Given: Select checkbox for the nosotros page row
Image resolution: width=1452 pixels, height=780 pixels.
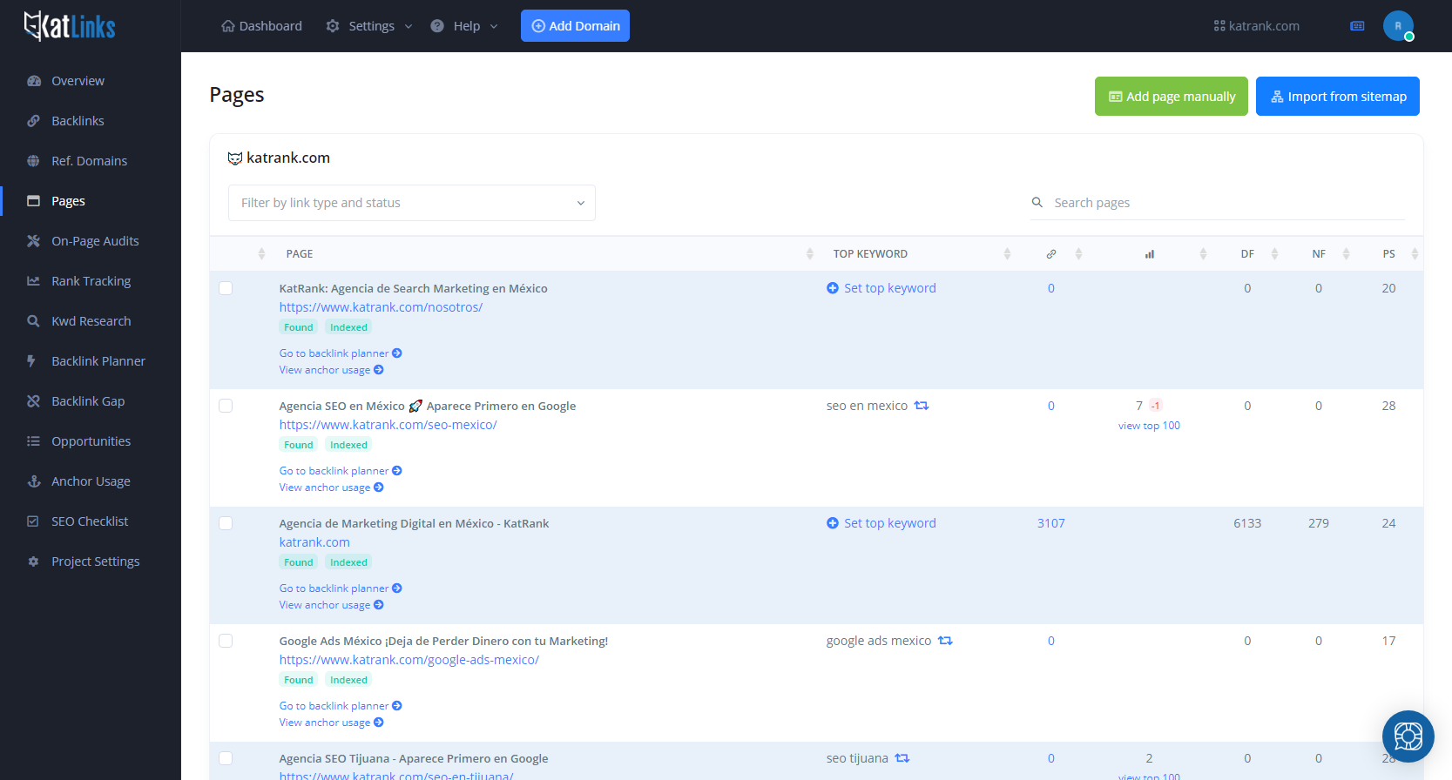Looking at the screenshot, I should pyautogui.click(x=226, y=288).
